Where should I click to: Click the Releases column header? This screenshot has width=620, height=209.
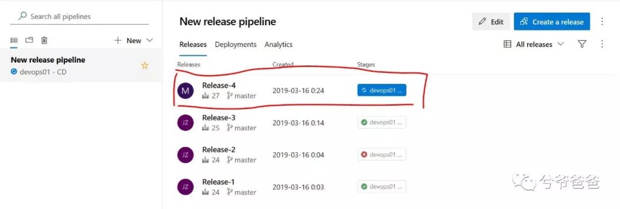(x=189, y=64)
